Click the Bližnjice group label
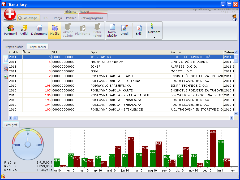The height and width of the screenshot is (180, 240). click(x=71, y=12)
